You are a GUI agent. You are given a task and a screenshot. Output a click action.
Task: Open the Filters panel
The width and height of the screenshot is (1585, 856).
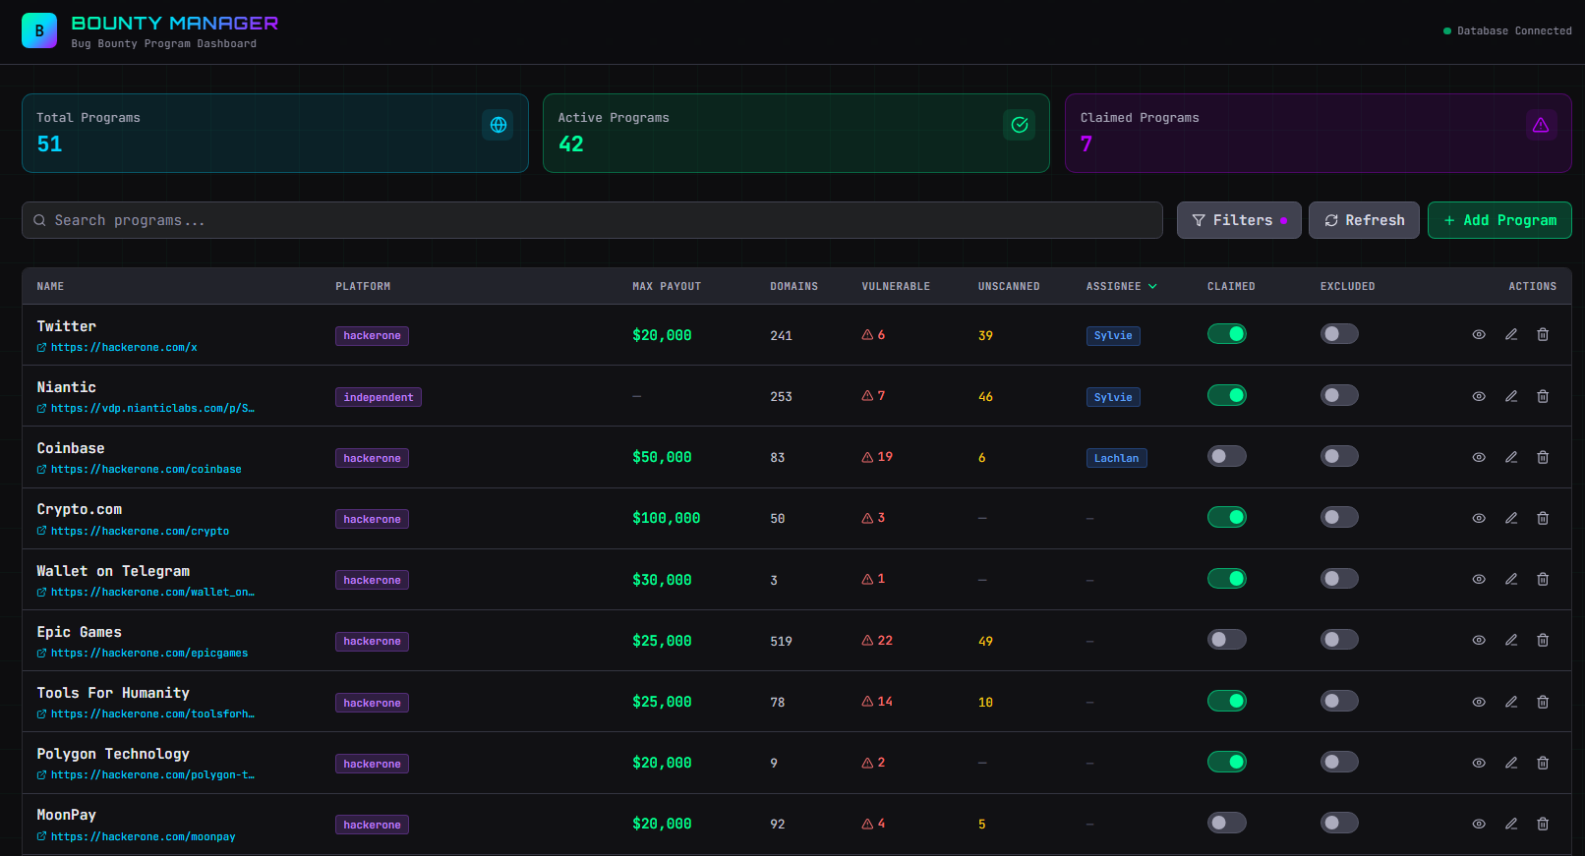[1239, 220]
